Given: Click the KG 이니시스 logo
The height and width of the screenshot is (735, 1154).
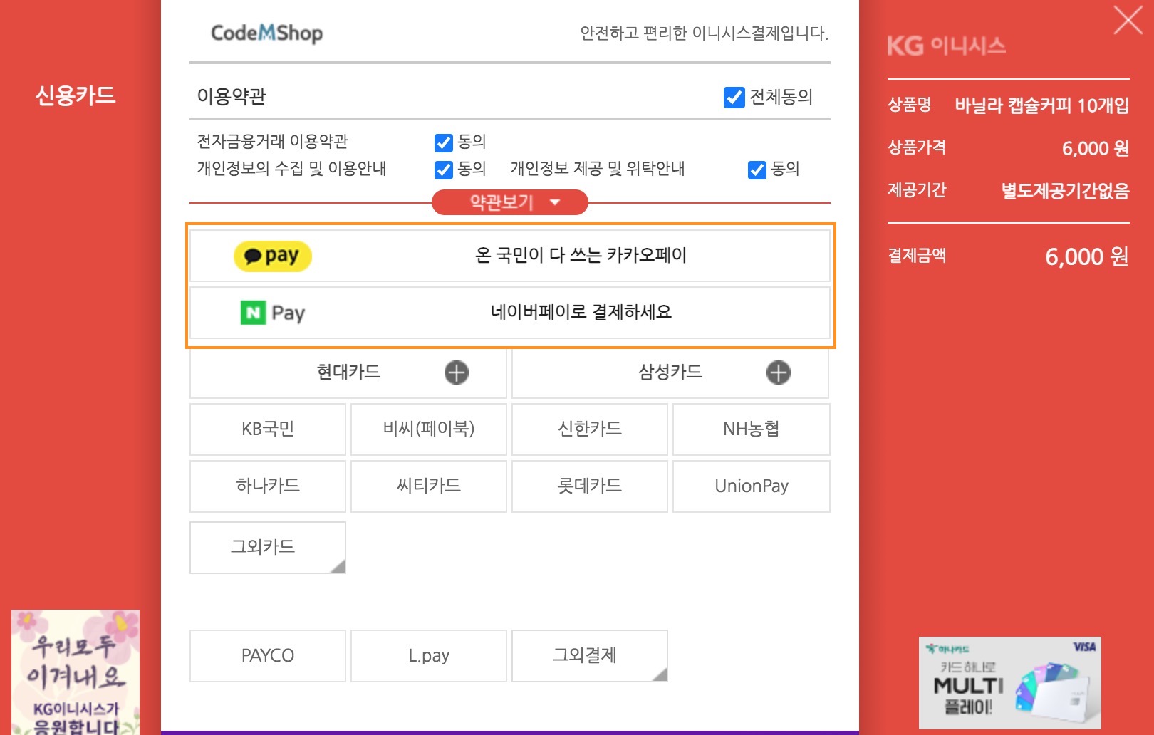Looking at the screenshot, I should pyautogui.click(x=946, y=46).
